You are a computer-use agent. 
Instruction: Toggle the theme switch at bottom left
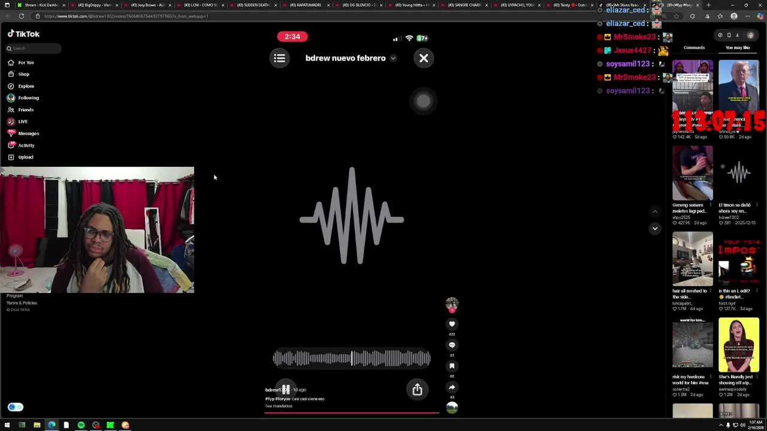(x=15, y=407)
